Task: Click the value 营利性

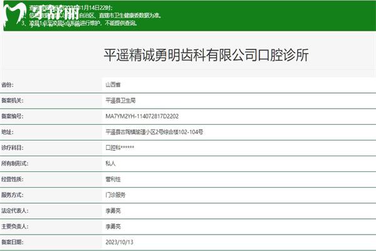Action: coord(113,179)
